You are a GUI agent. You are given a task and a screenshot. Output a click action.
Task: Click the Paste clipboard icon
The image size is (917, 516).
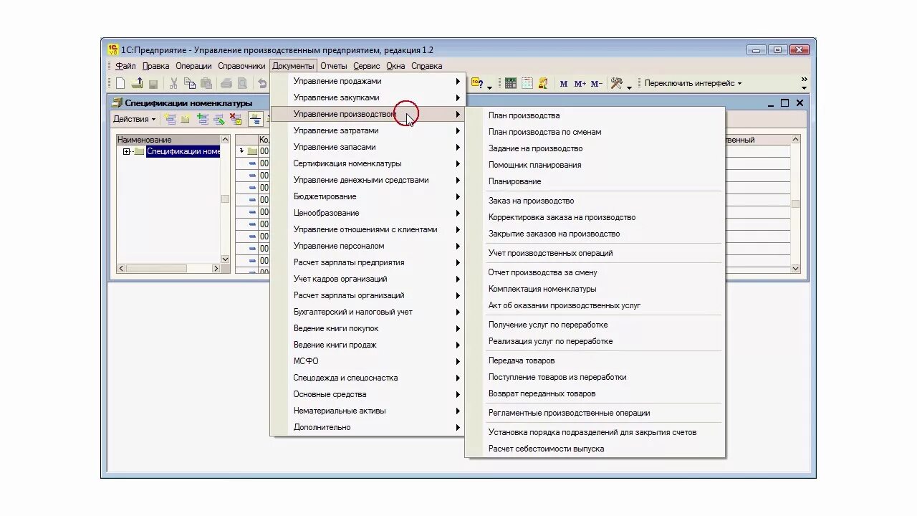206,84
